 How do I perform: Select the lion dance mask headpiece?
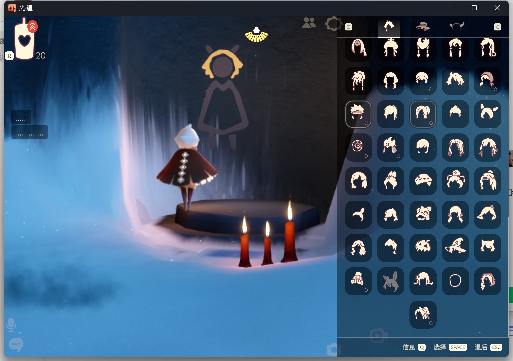point(423,214)
